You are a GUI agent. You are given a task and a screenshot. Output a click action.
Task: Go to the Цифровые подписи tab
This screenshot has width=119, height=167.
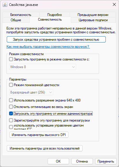click(x=93, y=20)
